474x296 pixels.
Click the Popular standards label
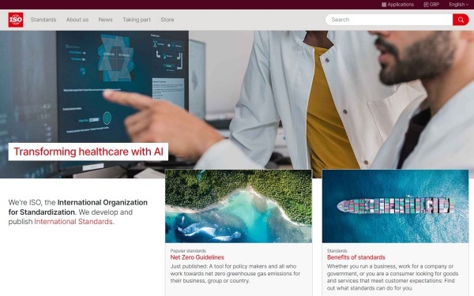point(188,251)
